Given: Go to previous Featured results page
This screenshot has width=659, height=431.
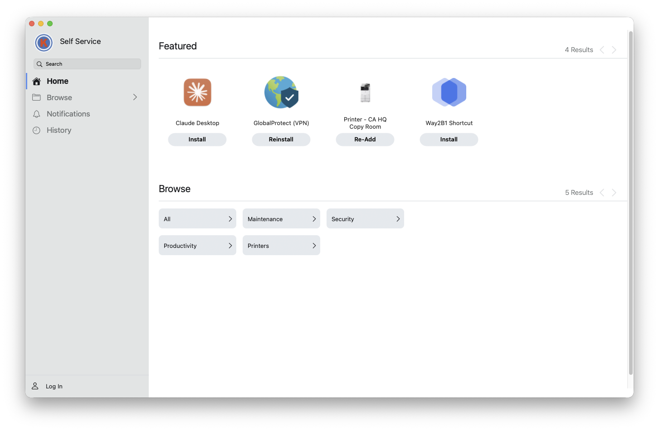Looking at the screenshot, I should (x=602, y=50).
